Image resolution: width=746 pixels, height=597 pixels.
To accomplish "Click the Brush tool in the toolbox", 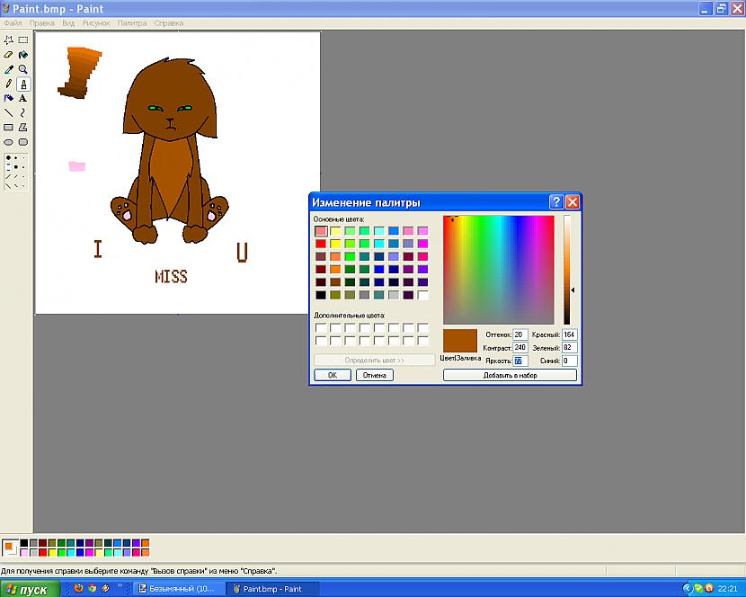I will click(x=22, y=85).
